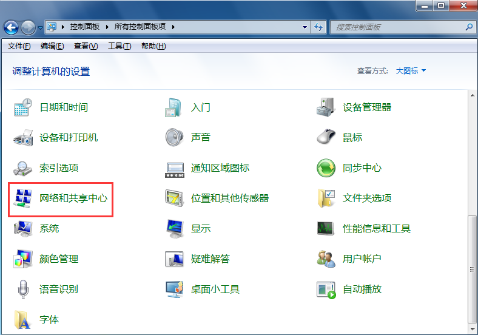Click the 疑难解答 link
This screenshot has height=335, width=478.
point(210,259)
